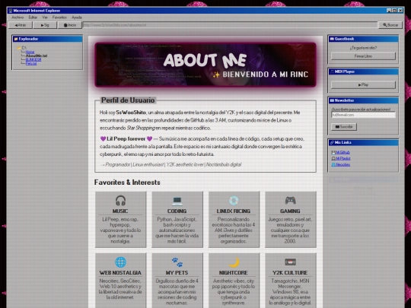Viewport: 411px width, 308px height.
Task: Click the cassette icon on Y2K Culture card
Action: click(290, 262)
